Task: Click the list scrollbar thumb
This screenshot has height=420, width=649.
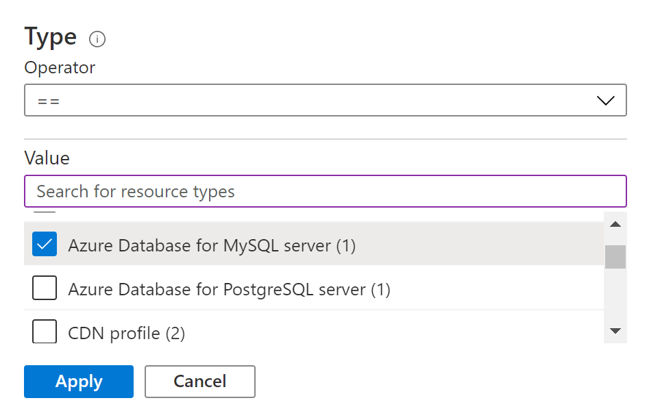Action: 615,257
